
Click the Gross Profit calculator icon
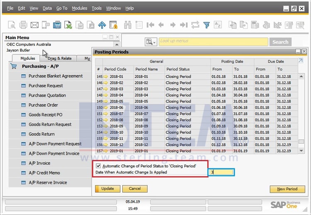pos(255,25)
